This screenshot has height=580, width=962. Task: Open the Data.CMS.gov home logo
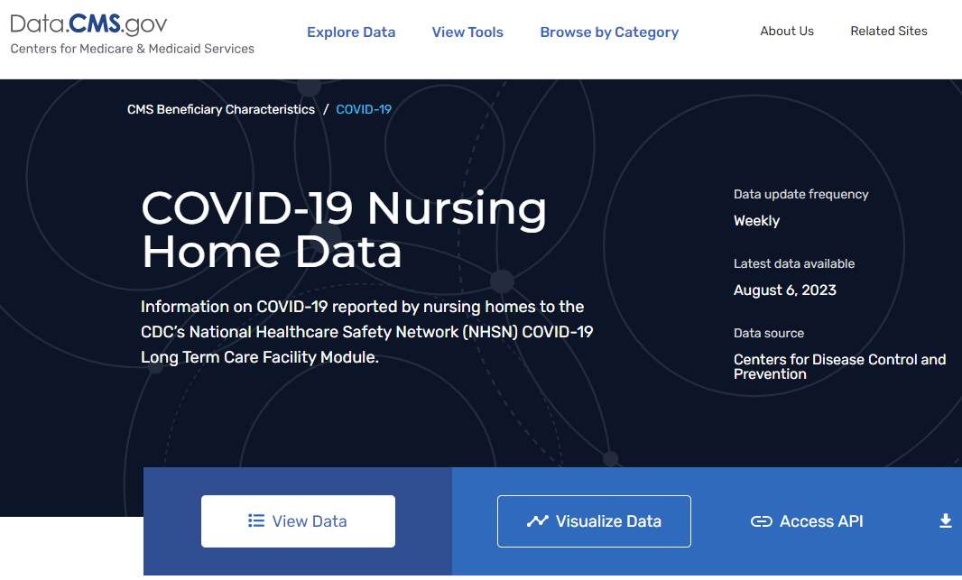(x=88, y=23)
